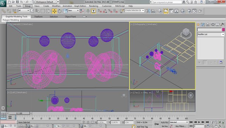Viewport: 226px width, 128px height.
Task: Open the Modifiers menu
Action: click(x=56, y=6)
